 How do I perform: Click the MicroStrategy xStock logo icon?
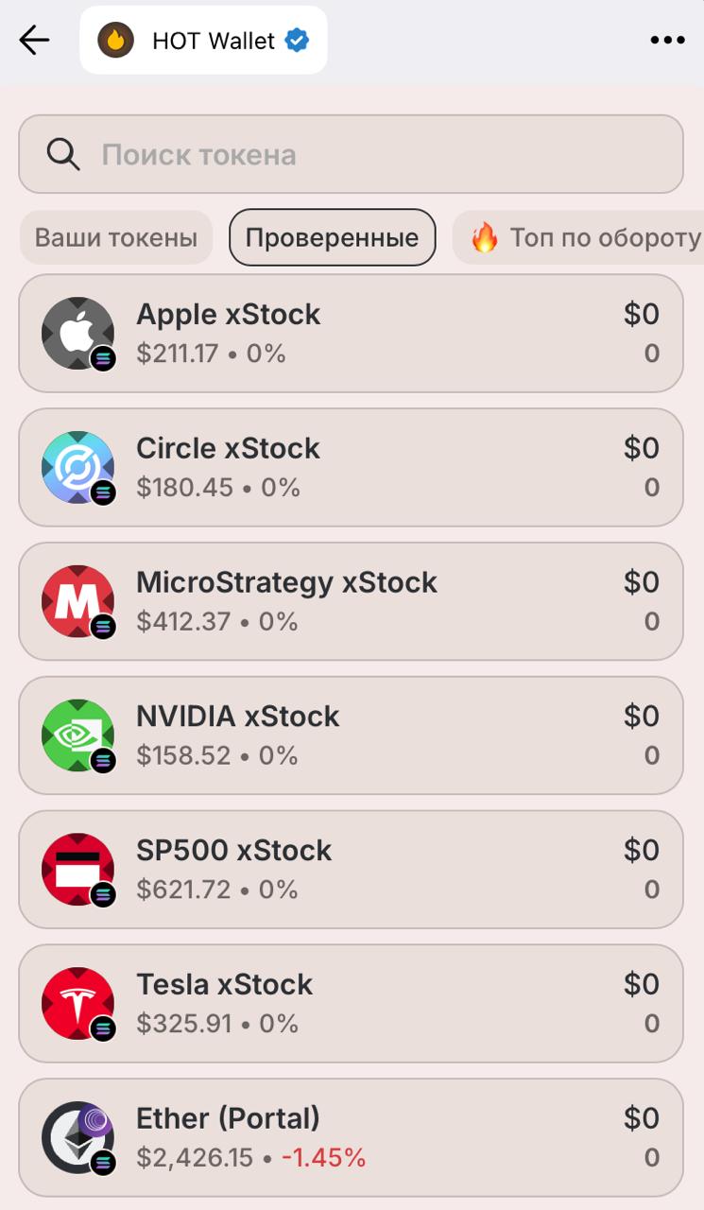tap(78, 602)
